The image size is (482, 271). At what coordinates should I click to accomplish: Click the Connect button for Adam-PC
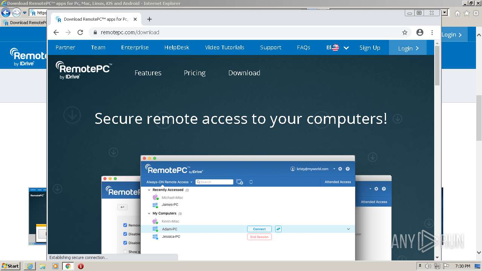tap(259, 229)
